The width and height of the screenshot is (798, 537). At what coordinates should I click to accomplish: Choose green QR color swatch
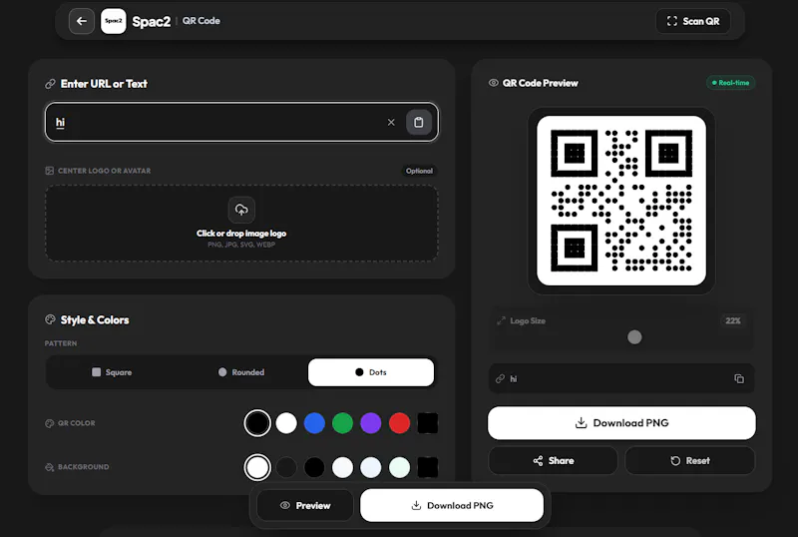[x=342, y=423]
